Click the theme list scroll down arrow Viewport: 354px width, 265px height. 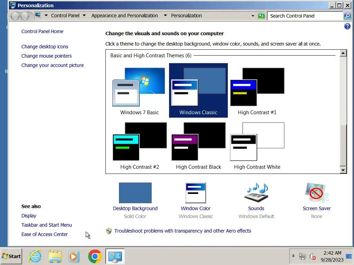[x=343, y=170]
